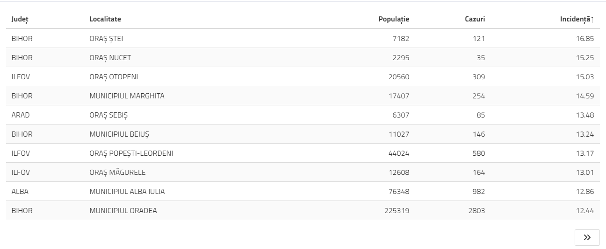
Task: Sort table by Incidență column header
Action: pyautogui.click(x=577, y=19)
